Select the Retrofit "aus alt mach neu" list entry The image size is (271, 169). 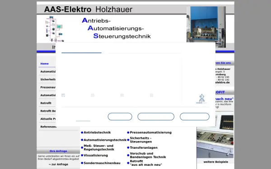pos(146,163)
